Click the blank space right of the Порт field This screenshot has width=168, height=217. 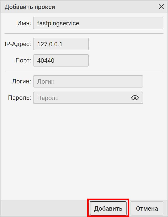(x=125, y=61)
